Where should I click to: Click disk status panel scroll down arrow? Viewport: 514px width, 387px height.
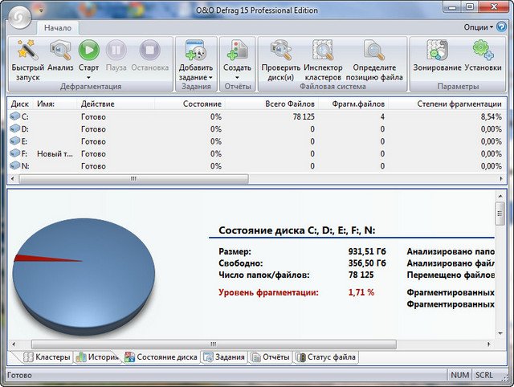pyautogui.click(x=500, y=333)
